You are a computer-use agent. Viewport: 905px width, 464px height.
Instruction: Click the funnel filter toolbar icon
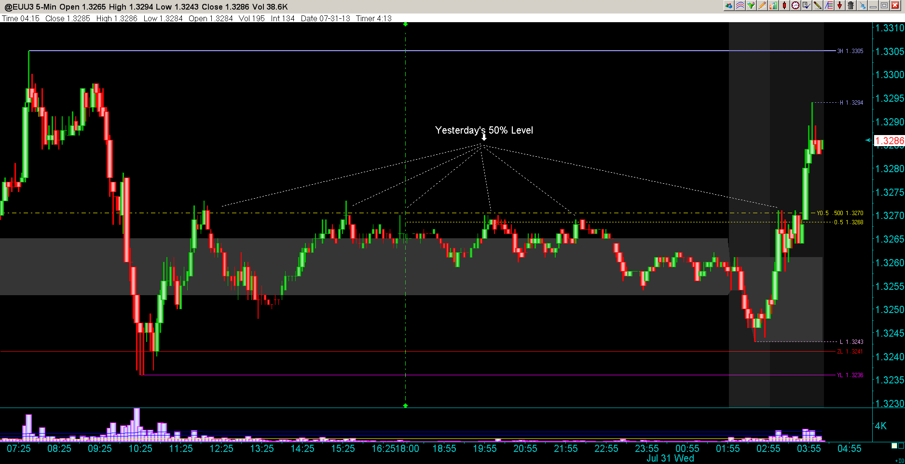[x=751, y=5]
